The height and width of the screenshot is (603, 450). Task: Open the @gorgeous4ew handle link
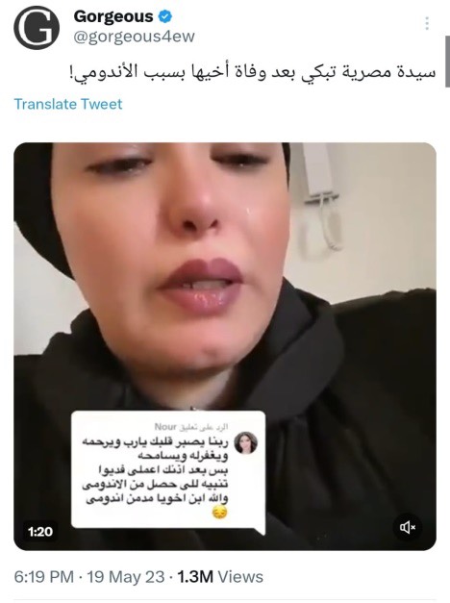[134, 37]
